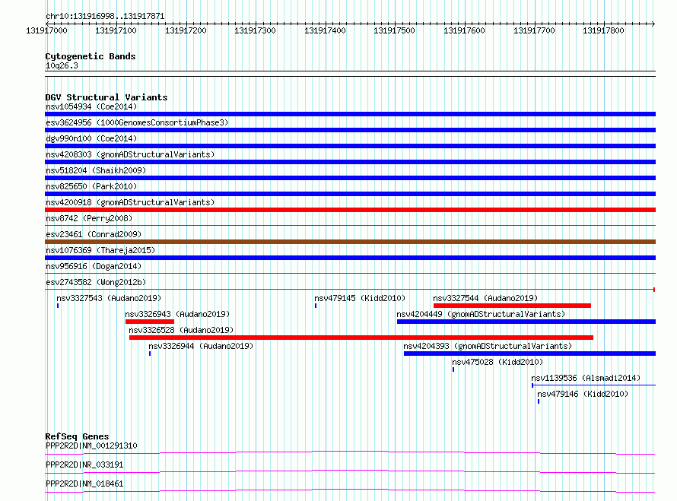The width and height of the screenshot is (677, 501).
Task: Click nsv1076369 (Thareja2015) variant label
Action: (x=100, y=250)
